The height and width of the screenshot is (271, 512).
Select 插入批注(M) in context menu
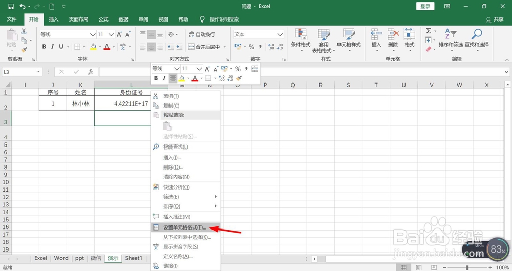[x=185, y=217]
